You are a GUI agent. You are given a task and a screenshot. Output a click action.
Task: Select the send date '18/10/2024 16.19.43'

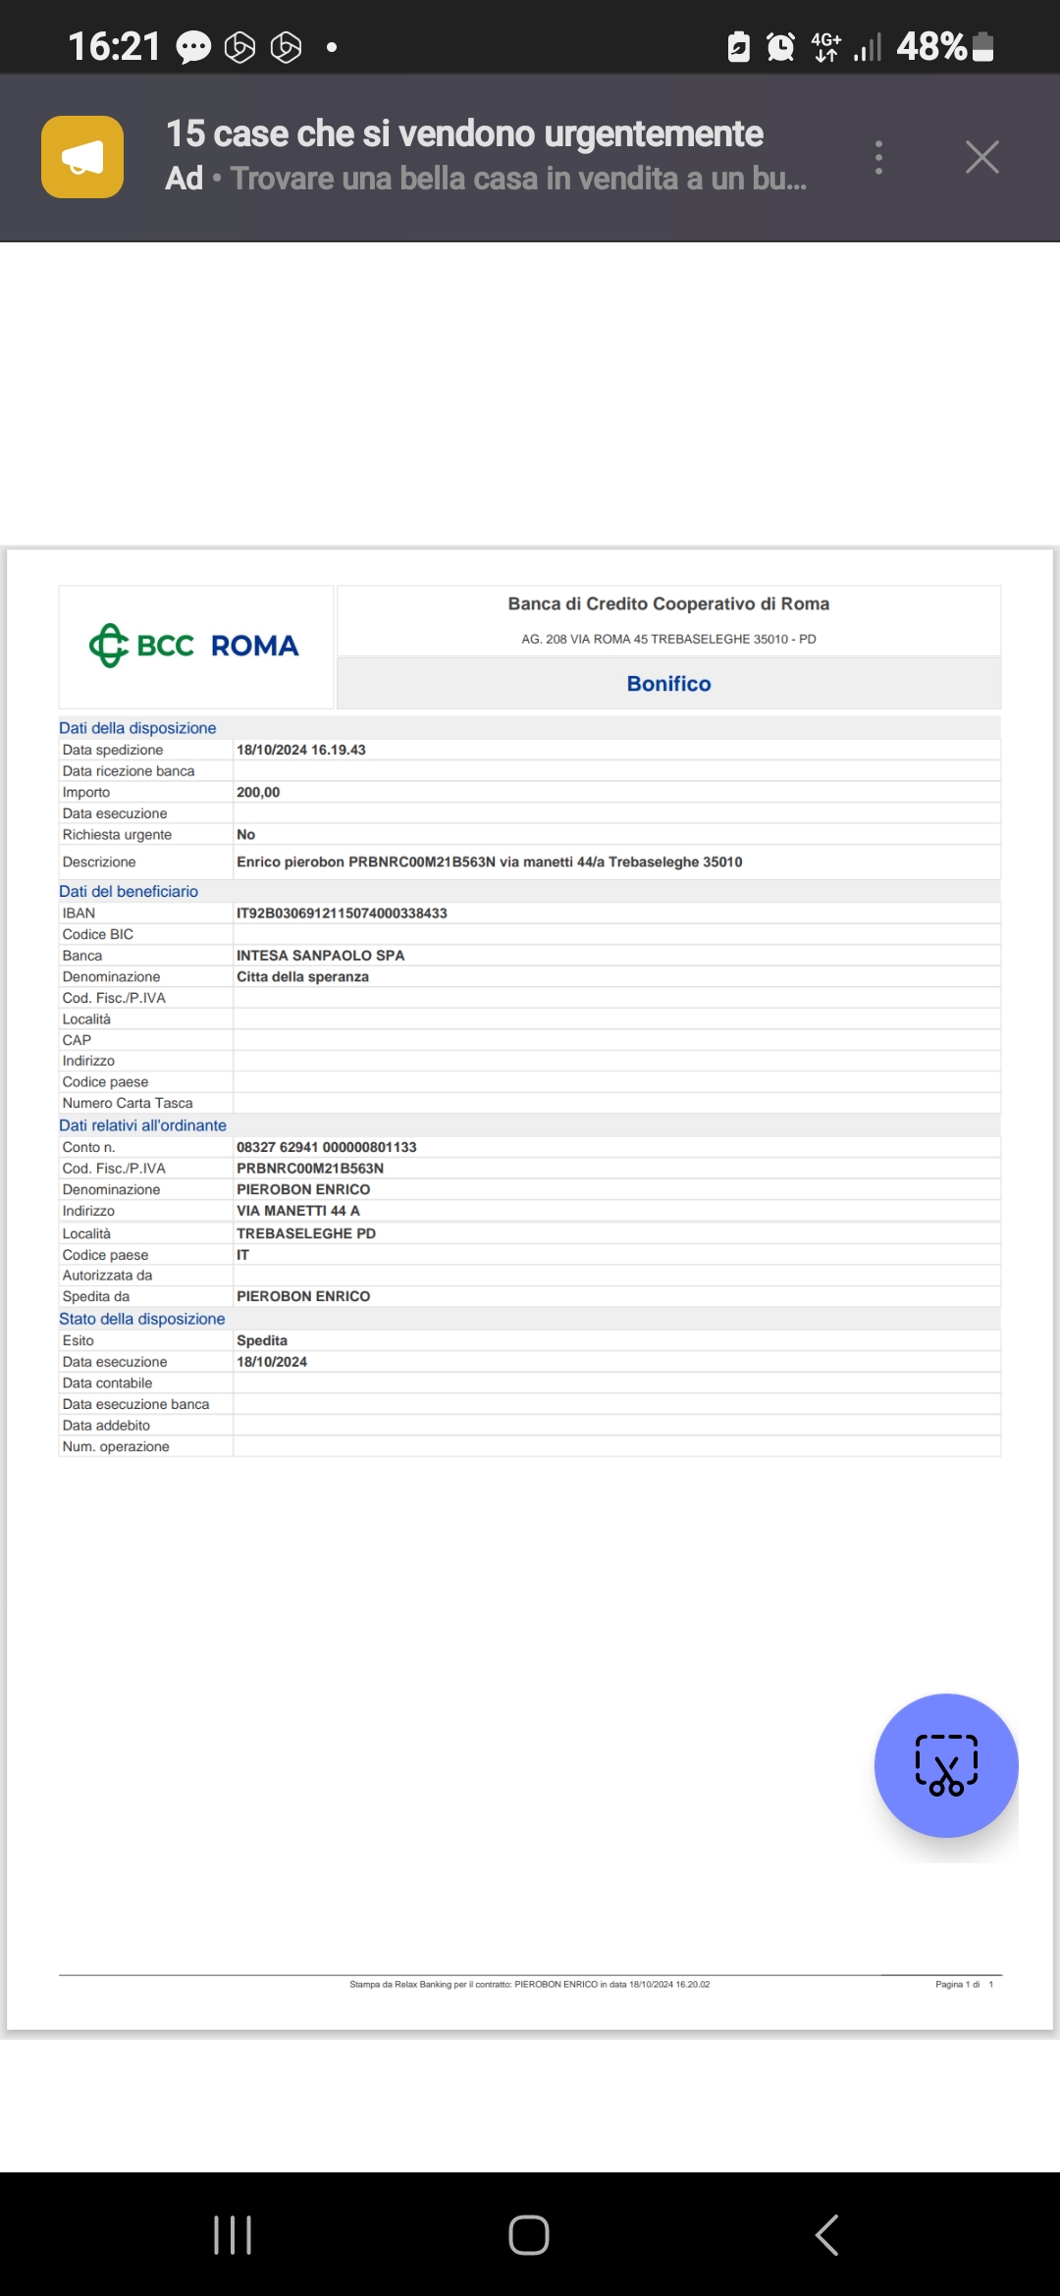(x=300, y=750)
